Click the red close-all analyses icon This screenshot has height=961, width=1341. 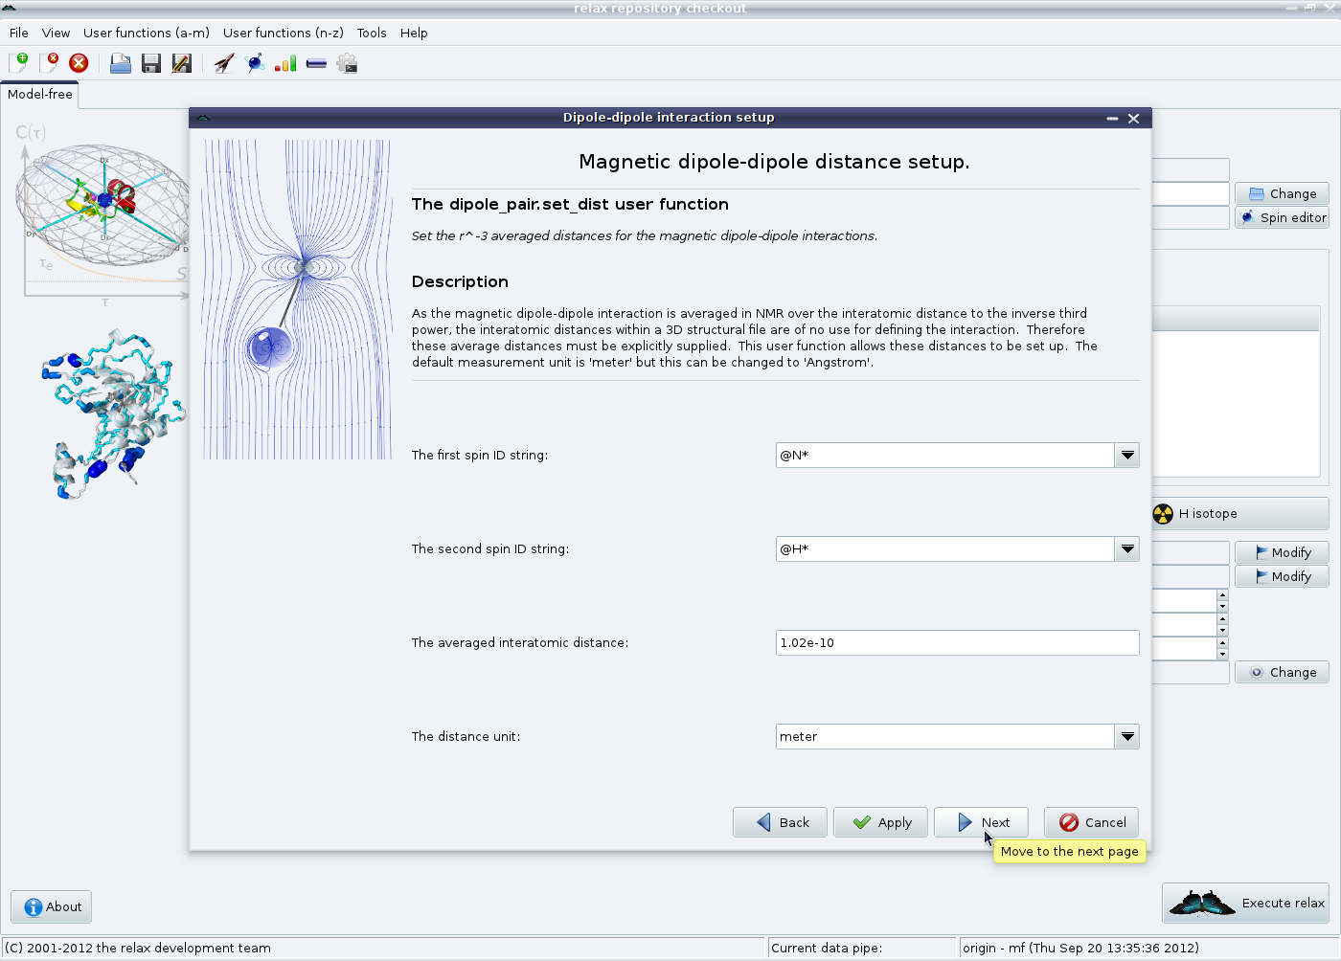point(79,63)
